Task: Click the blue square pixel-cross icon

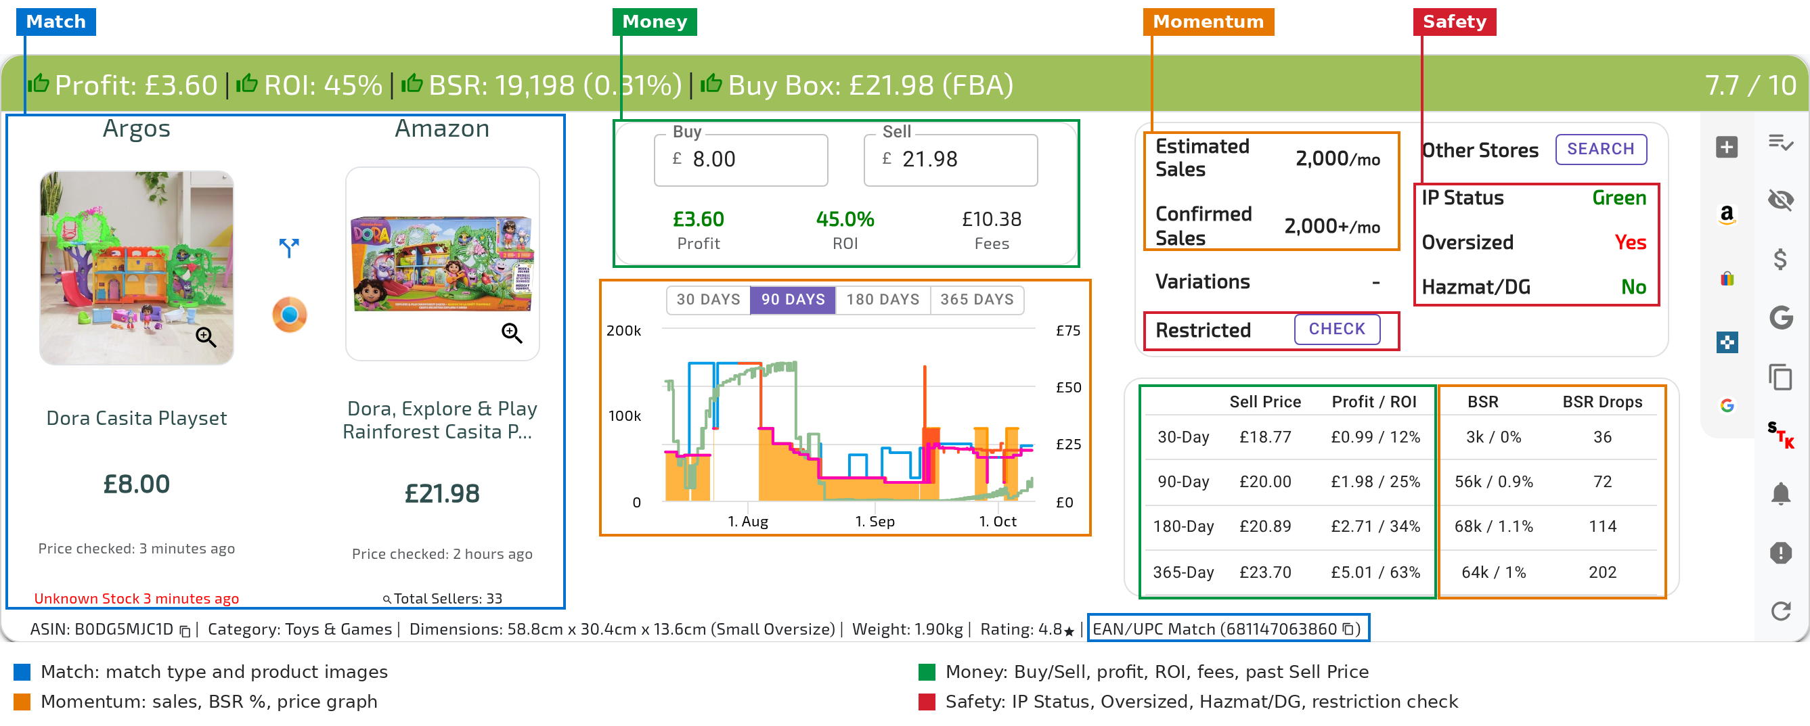Action: pos(1726,342)
